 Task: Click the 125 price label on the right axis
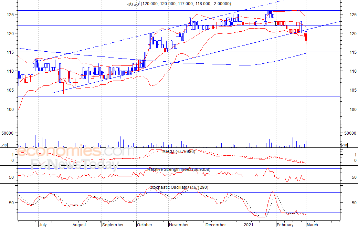pyautogui.click(x=353, y=14)
